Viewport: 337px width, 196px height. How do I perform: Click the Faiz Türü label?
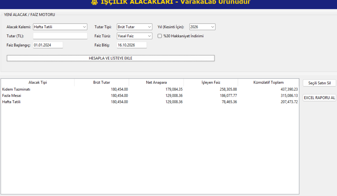point(102,36)
